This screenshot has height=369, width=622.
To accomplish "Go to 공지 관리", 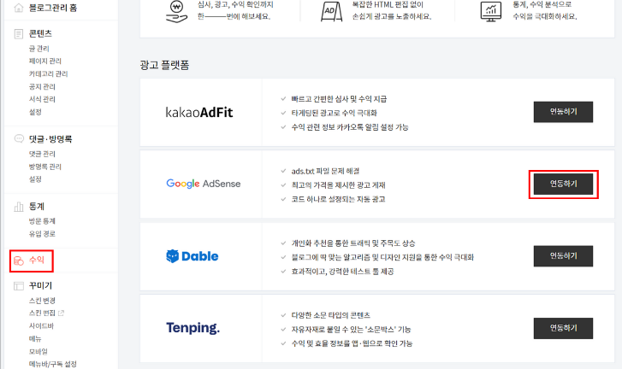I will pos(42,86).
